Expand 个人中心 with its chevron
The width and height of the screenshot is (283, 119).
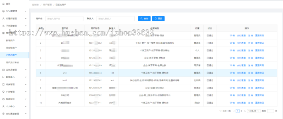26,106
